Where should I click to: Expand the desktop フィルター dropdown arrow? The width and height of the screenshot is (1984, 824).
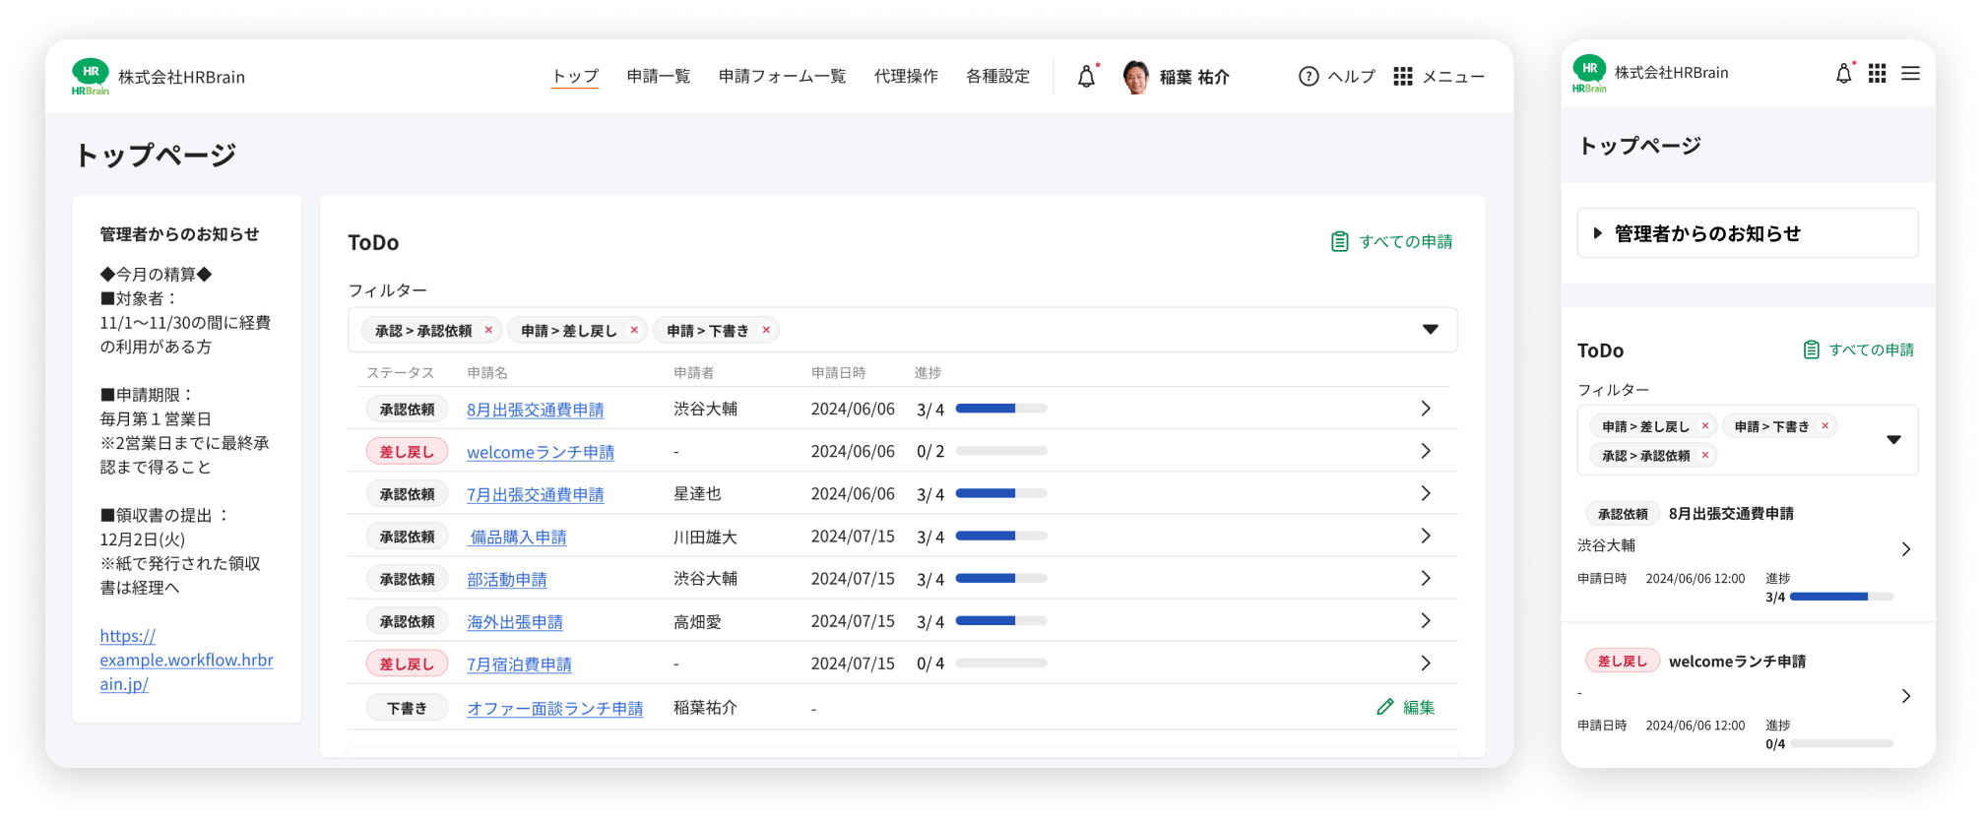(x=1431, y=330)
